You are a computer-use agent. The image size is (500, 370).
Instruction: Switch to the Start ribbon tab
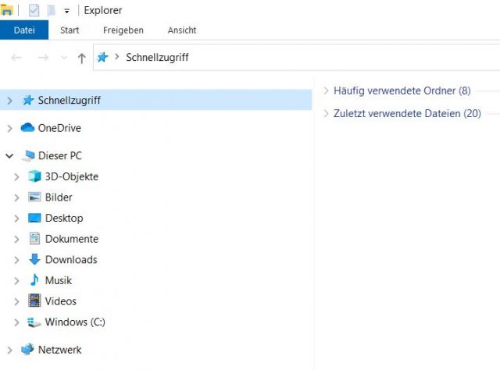pyautogui.click(x=70, y=30)
